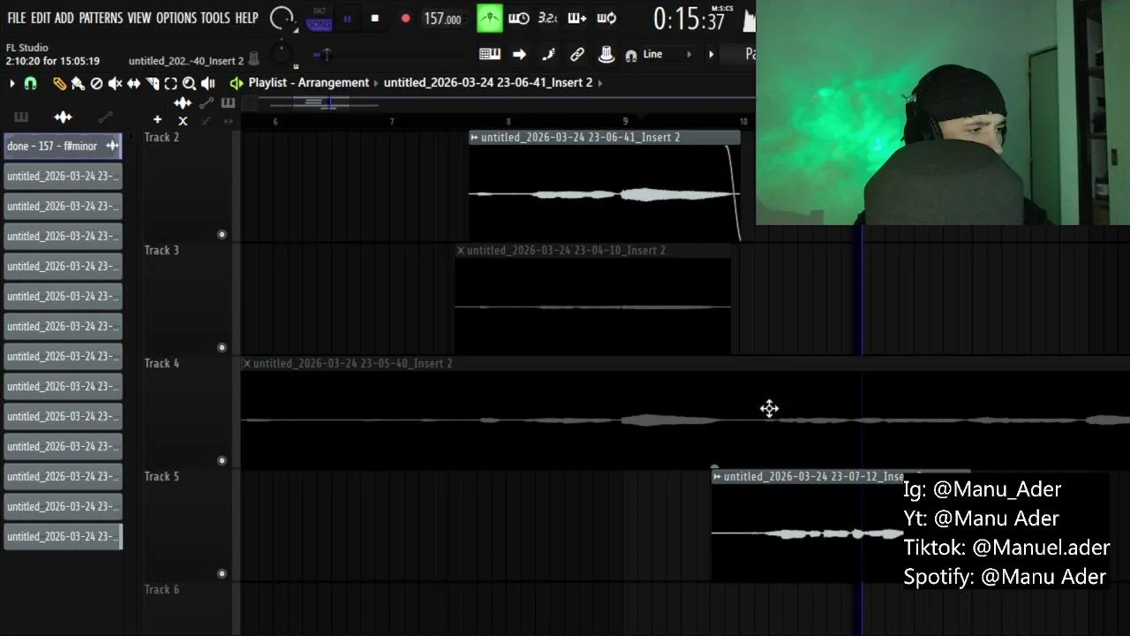Choose the Select marquee tool
This screenshot has width=1130, height=636.
(170, 83)
